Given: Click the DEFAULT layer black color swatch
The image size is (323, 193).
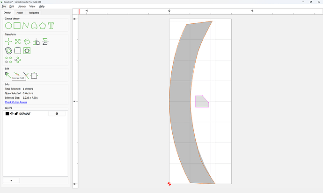Looking at the screenshot, I should [7, 114].
